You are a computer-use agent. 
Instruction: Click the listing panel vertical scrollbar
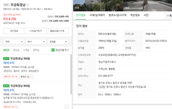71,74
